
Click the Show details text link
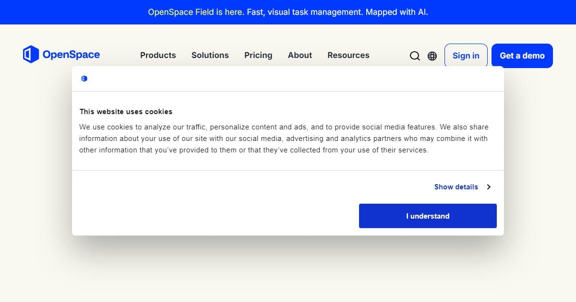click(x=456, y=187)
